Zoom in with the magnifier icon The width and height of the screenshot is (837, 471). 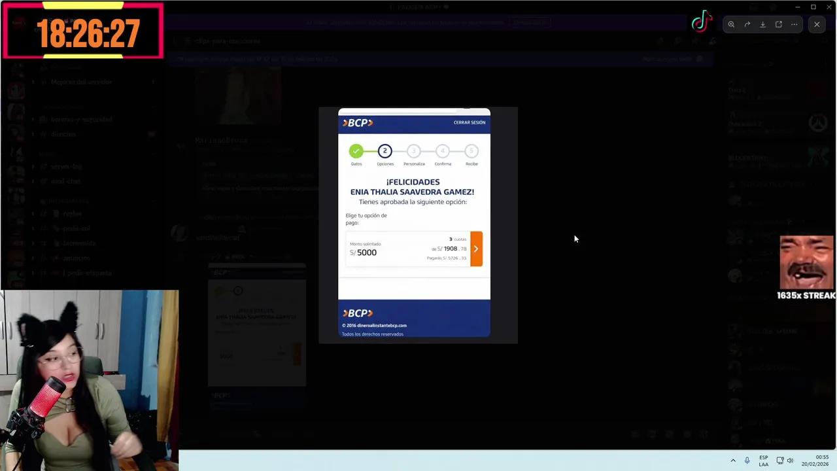(731, 24)
